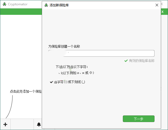Click the 点击此处添加一个保险 hint text
This screenshot has height=130, width=168.
26,91
